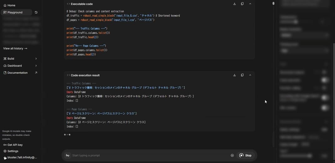Click the gear icon beside Settings
Screen dimensions: 335x163
coord(5,151)
